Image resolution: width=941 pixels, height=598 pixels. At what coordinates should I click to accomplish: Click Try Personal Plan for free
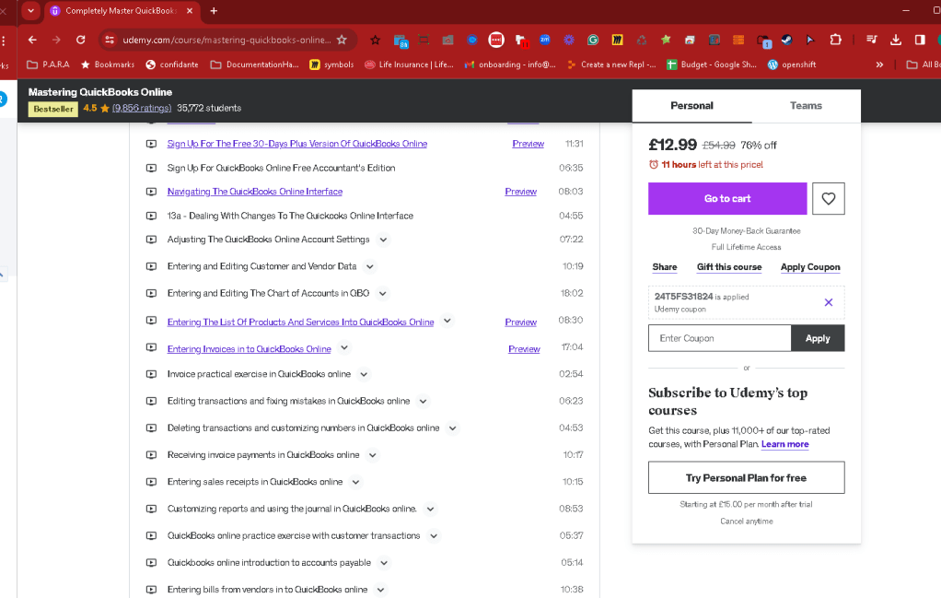tap(746, 478)
